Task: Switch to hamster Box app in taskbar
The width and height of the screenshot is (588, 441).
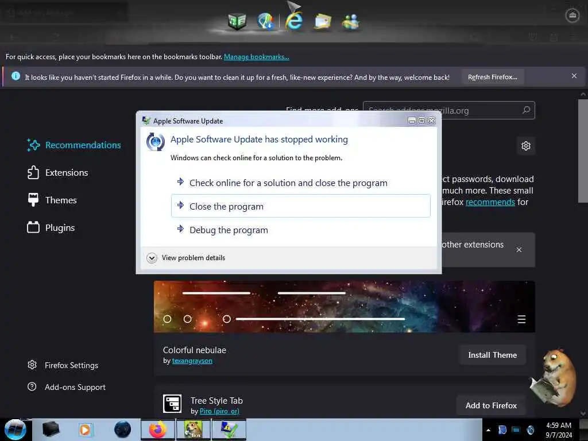Action: pos(193,430)
